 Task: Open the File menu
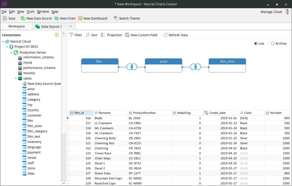pos(4,12)
